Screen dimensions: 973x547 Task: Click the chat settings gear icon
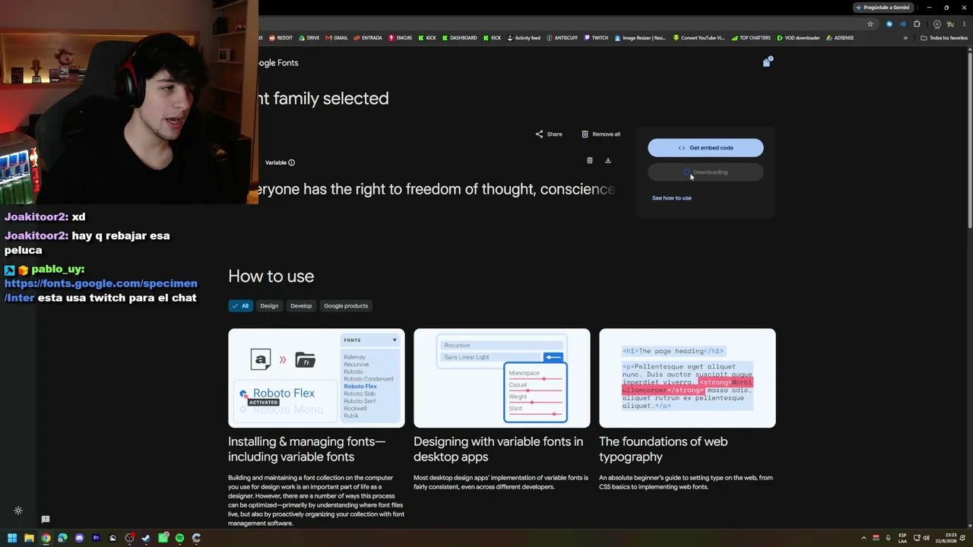[x=18, y=511]
